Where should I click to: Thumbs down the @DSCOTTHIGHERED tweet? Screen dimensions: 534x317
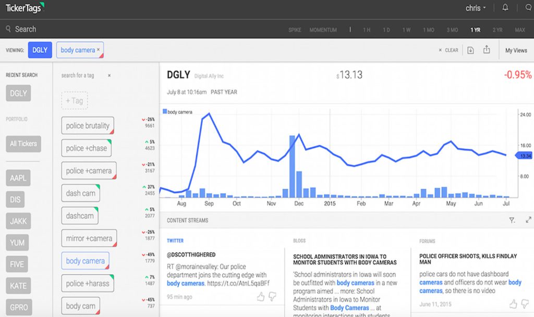272,297
